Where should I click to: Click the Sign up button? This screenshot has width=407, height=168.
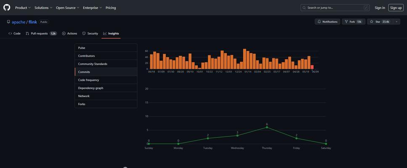click(396, 8)
